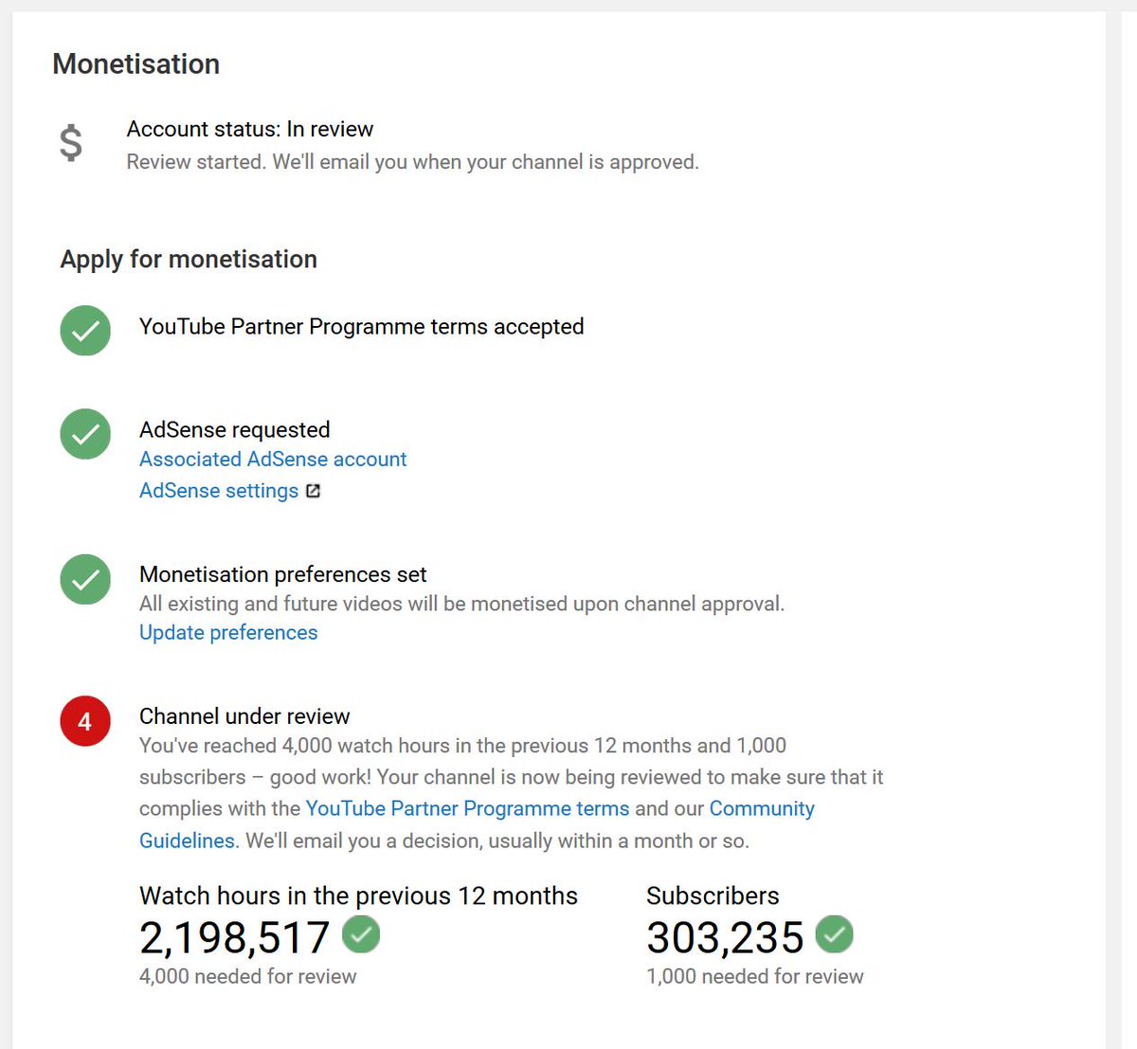1137x1049 pixels.
Task: Click 'All existing and future videos' description
Action: pyautogui.click(x=462, y=604)
